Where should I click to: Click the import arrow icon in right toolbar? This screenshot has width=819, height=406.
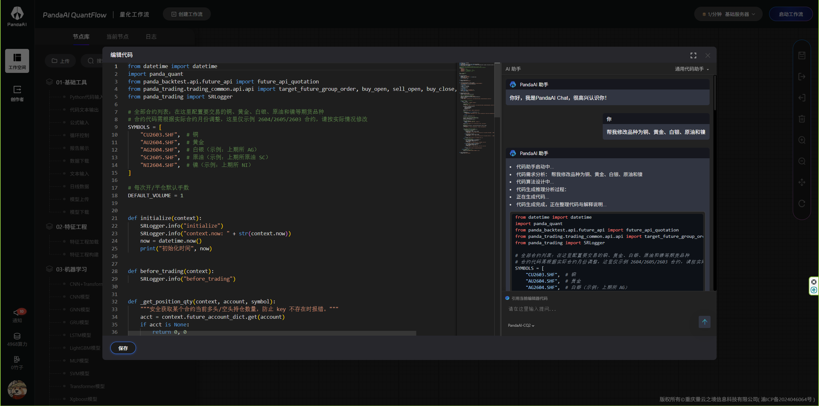pos(802,98)
